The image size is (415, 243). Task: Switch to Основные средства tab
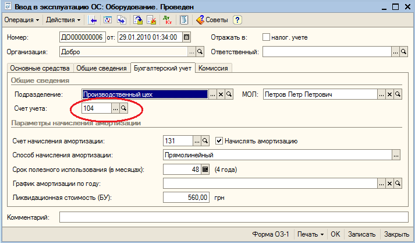40,68
